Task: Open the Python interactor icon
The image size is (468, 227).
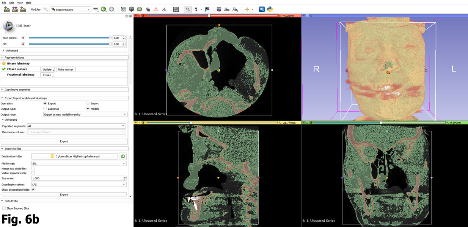Action: tap(270, 9)
